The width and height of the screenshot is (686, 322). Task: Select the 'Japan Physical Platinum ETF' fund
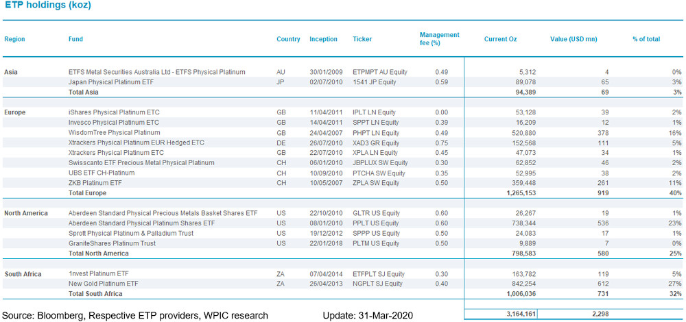(x=112, y=82)
